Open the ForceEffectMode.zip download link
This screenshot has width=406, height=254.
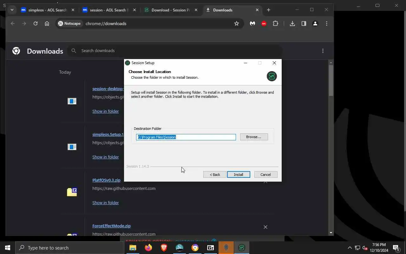111,226
